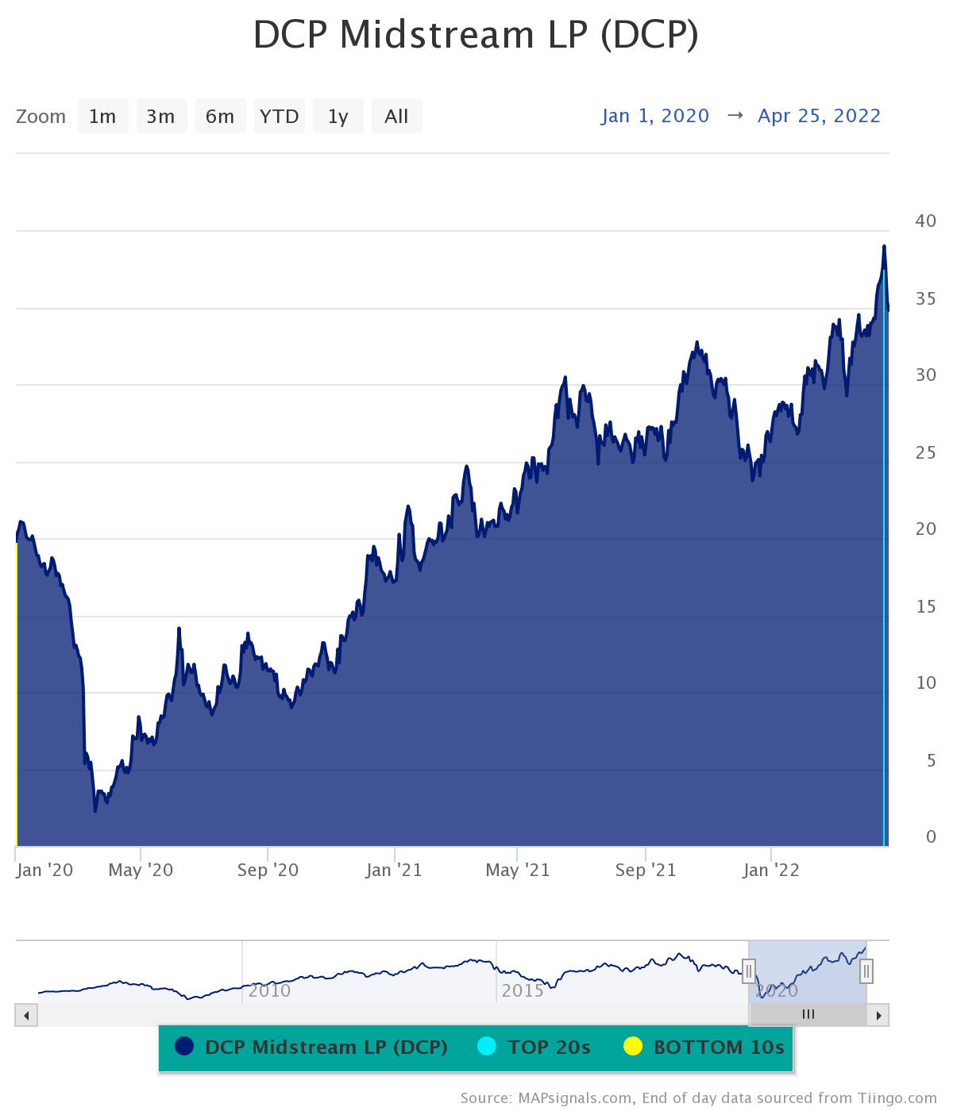The height and width of the screenshot is (1111, 953).
Task: Click the chart title DCP Midstream LP (DCP)
Action: click(476, 35)
